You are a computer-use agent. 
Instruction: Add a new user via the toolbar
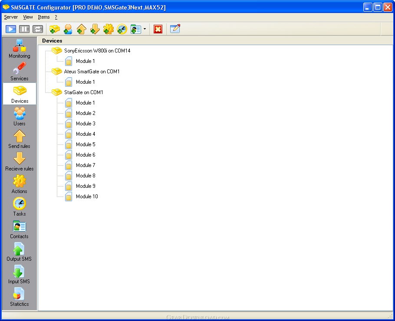click(68, 29)
